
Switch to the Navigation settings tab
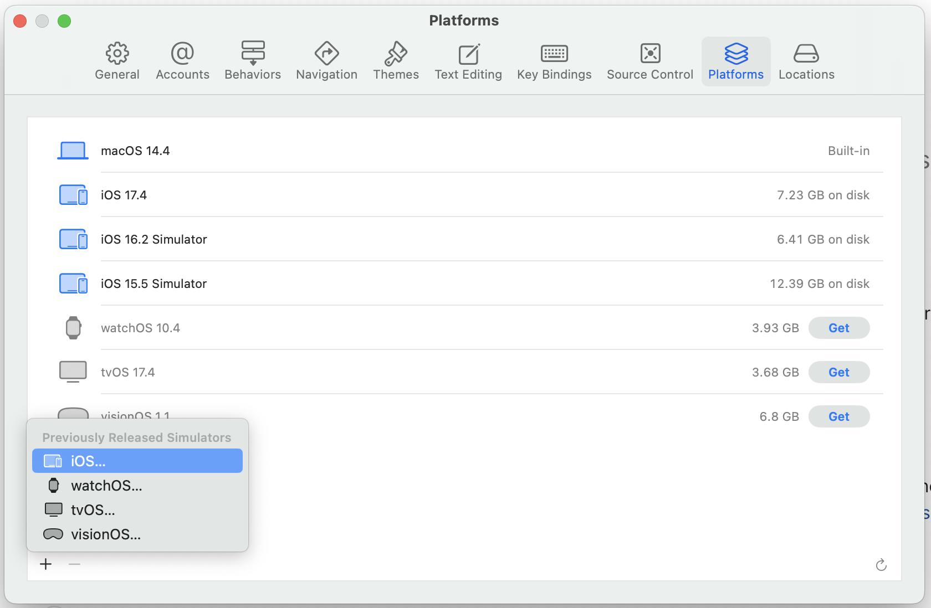[x=326, y=61]
